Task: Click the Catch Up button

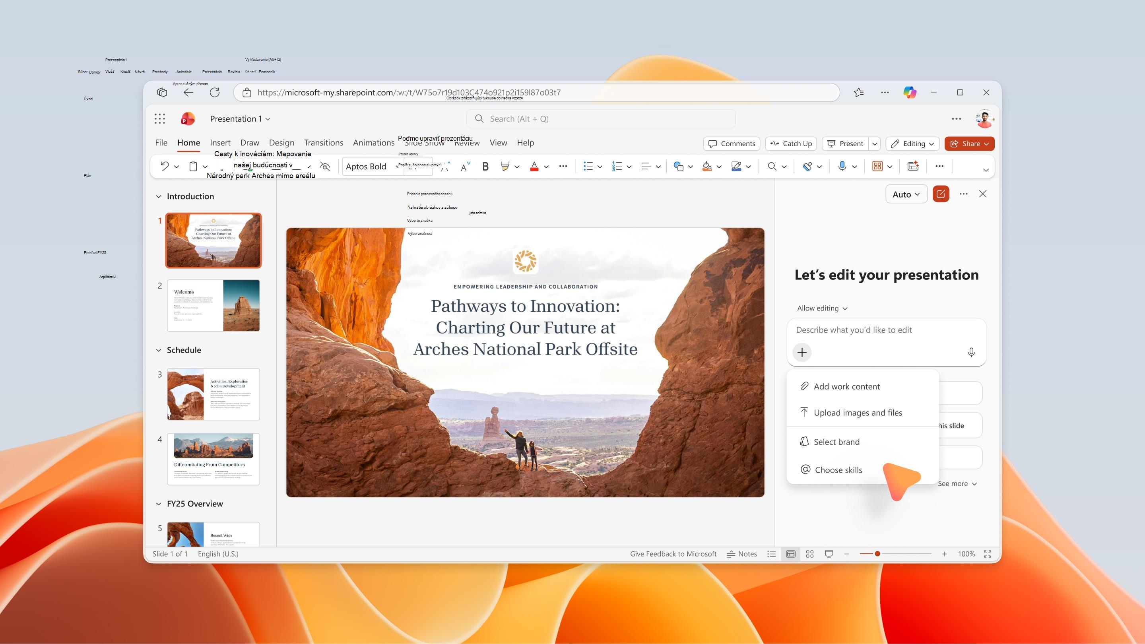Action: point(791,144)
